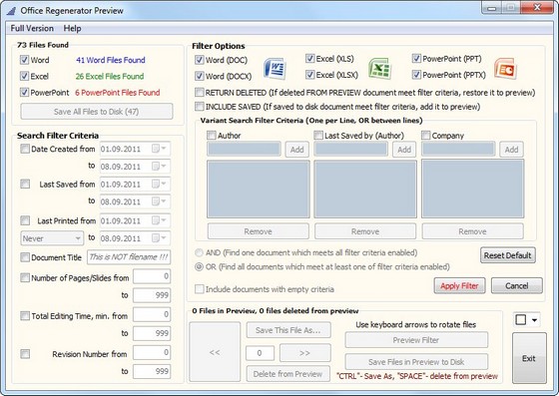Open the Full Version menu

pyautogui.click(x=32, y=28)
